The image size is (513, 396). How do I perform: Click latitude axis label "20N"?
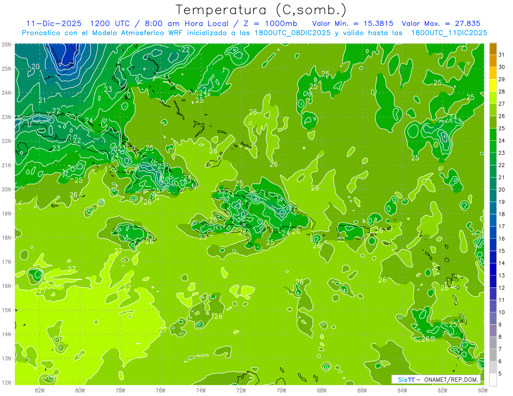coord(6,189)
